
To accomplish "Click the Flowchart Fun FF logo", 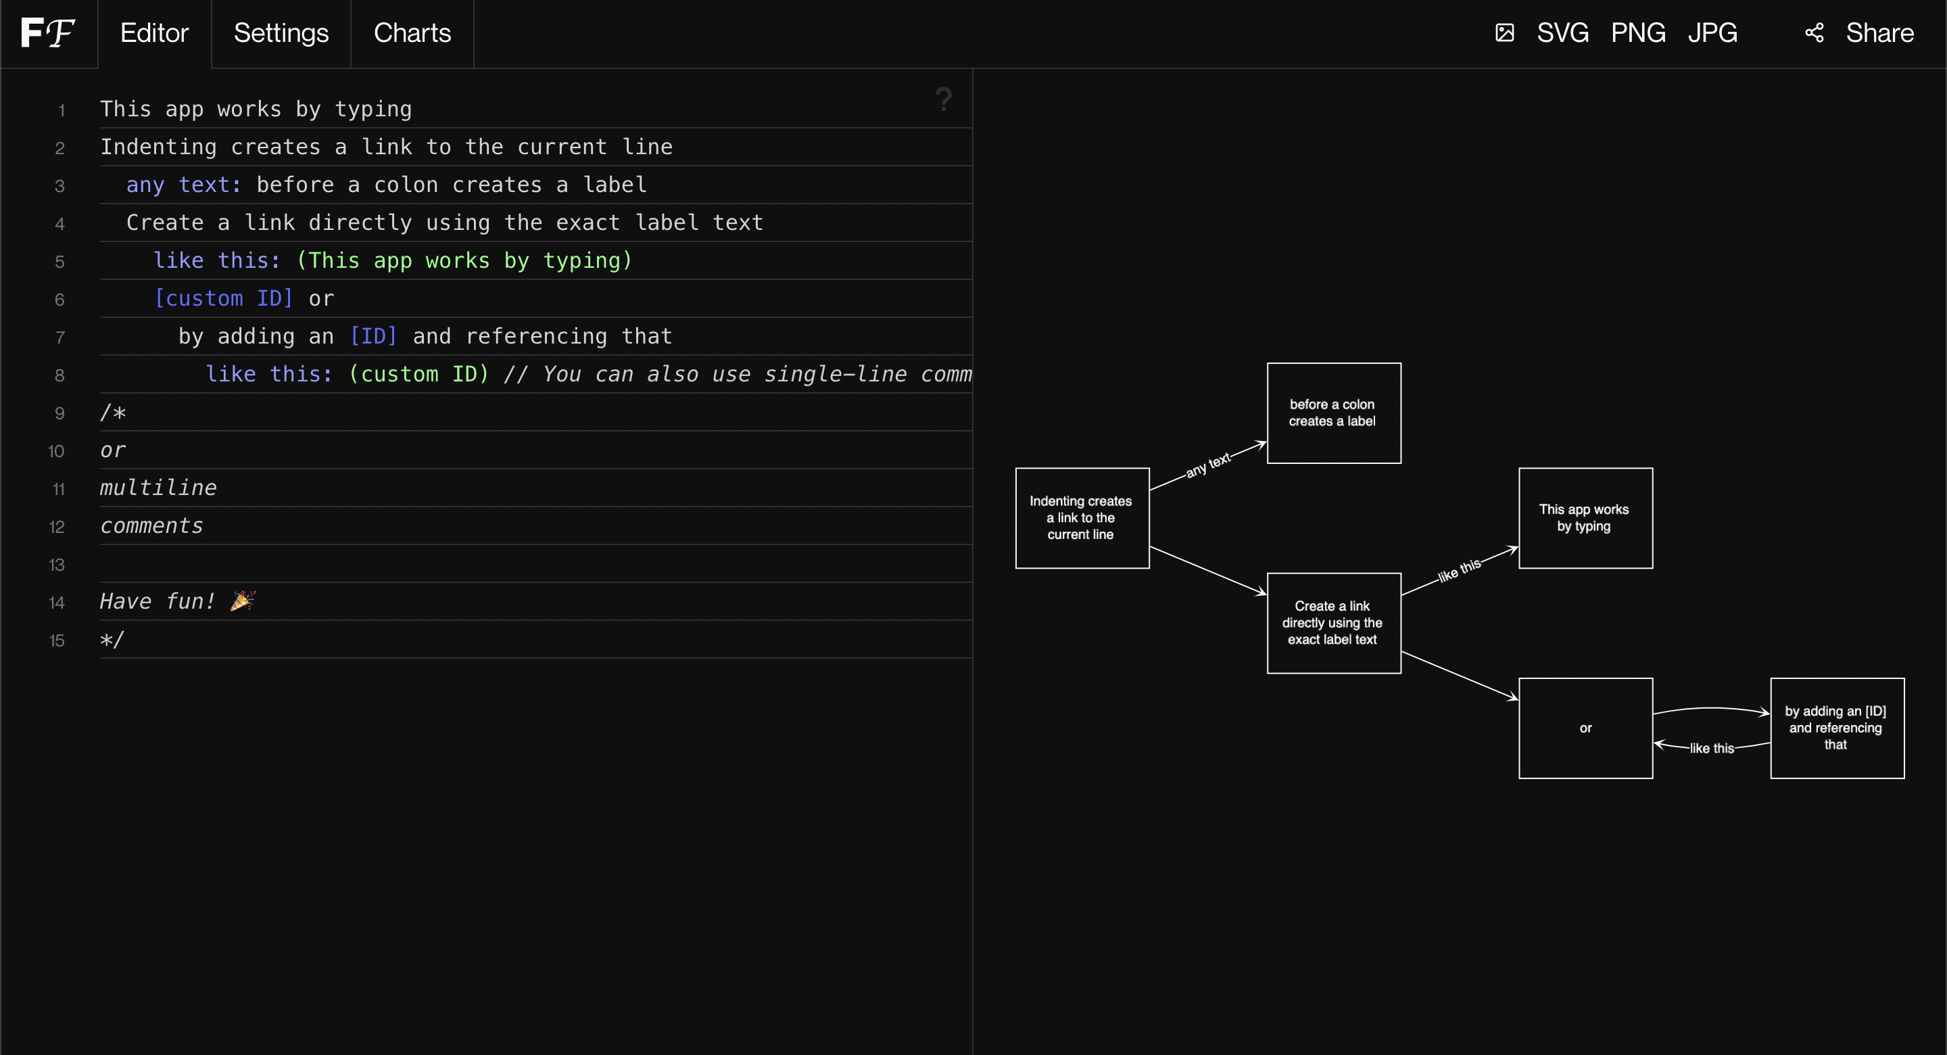I will coord(47,33).
